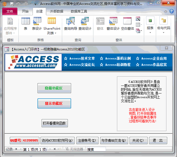This screenshot has width=177, height=157.
Task: Click the 窗体 form icon
Action: (x=100, y=24)
